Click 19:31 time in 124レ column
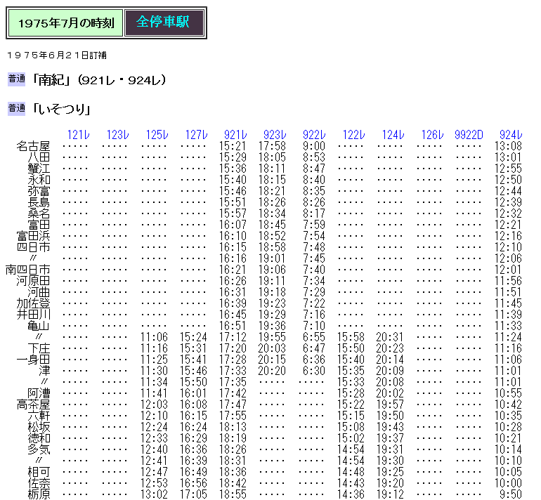The height and width of the screenshot is (500, 541). (x=390, y=449)
